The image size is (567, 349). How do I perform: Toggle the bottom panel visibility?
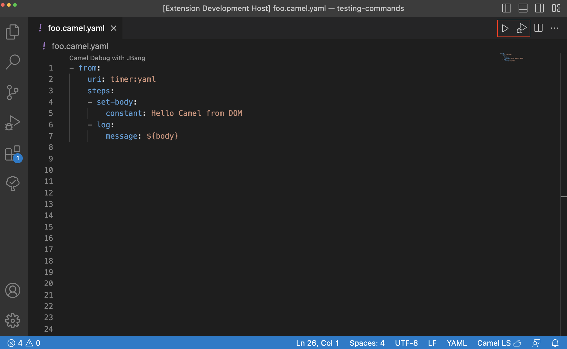point(523,8)
